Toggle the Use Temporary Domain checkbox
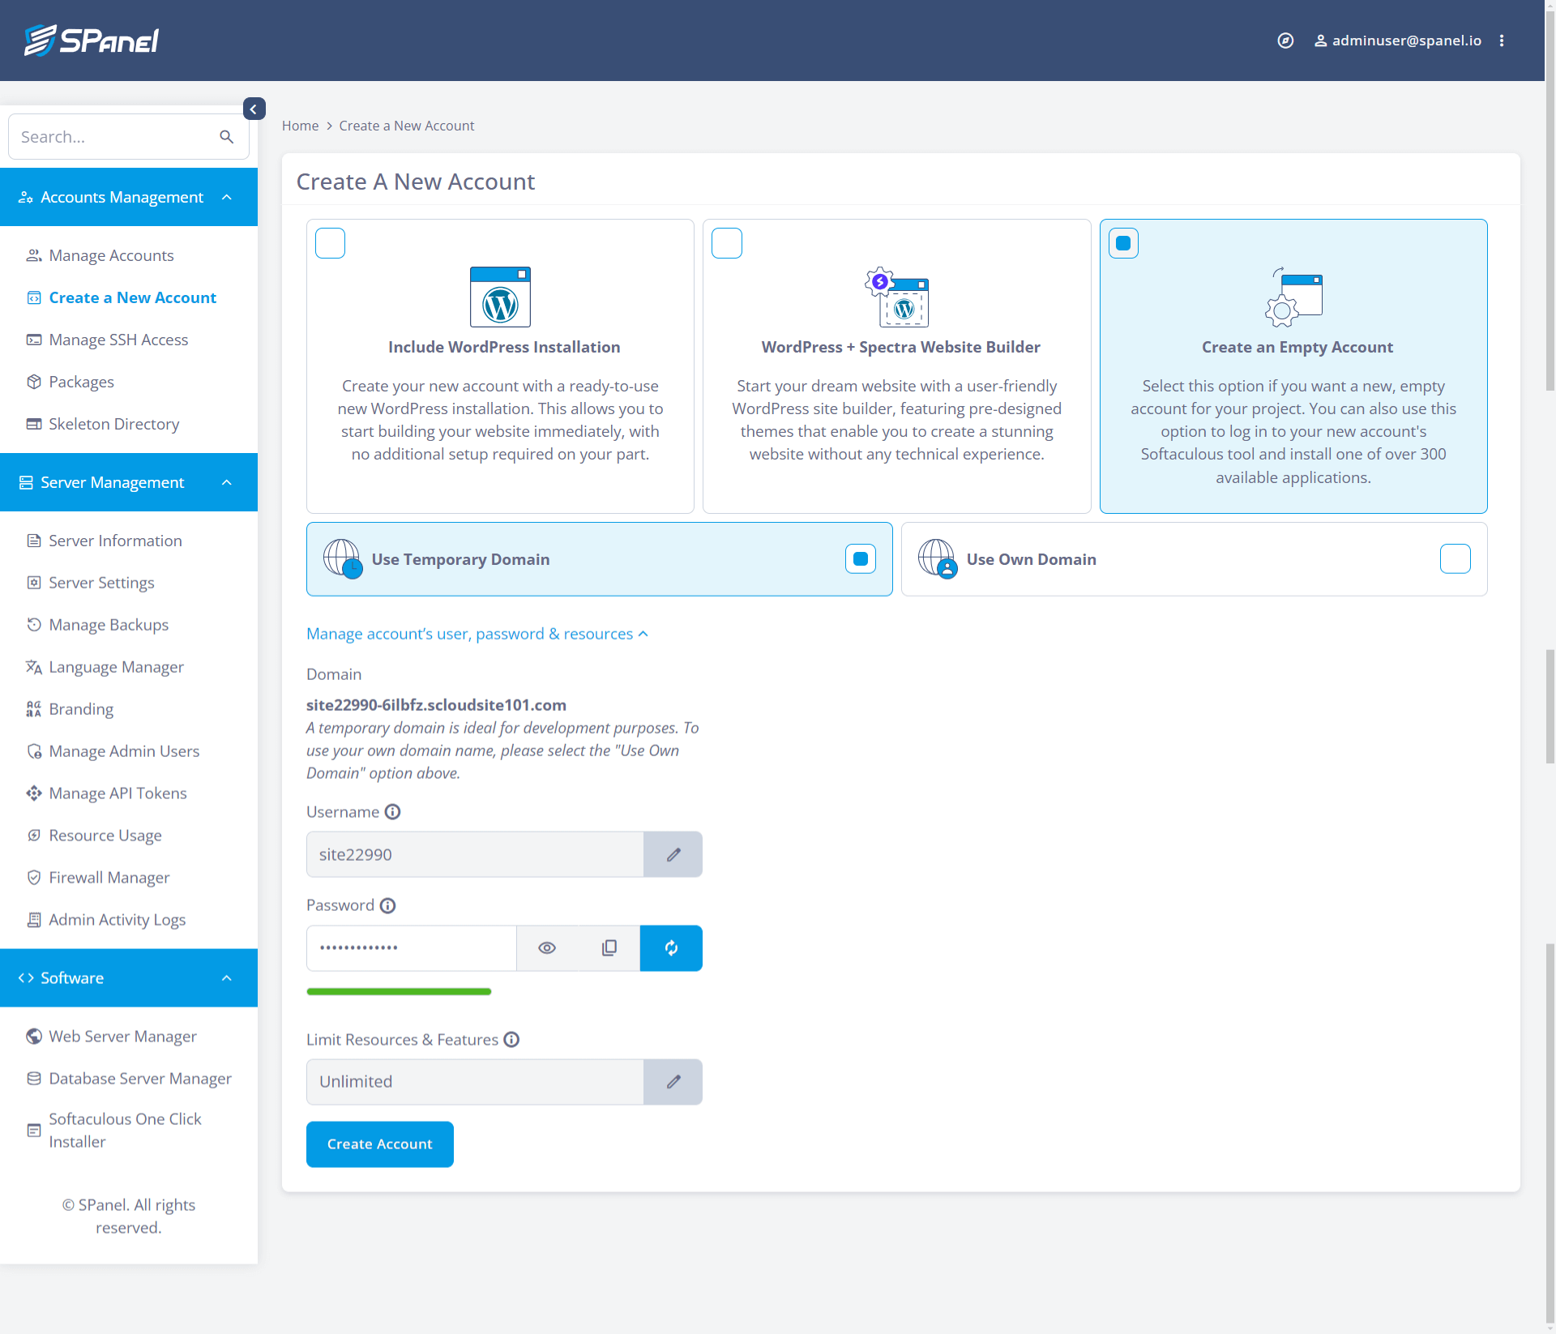The height and width of the screenshot is (1334, 1556). tap(861, 557)
